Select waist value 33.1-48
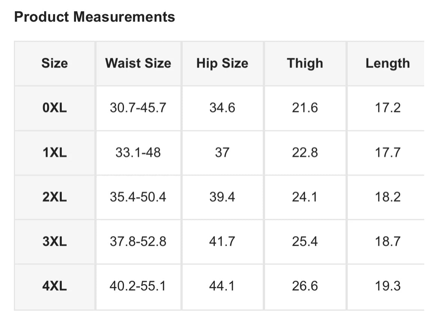Screen dimensions: 438x317 (138, 153)
